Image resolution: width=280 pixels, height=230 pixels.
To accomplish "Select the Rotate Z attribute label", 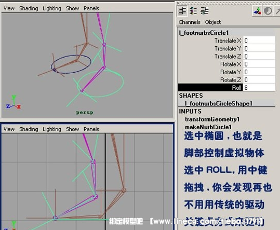I will pos(231,80).
